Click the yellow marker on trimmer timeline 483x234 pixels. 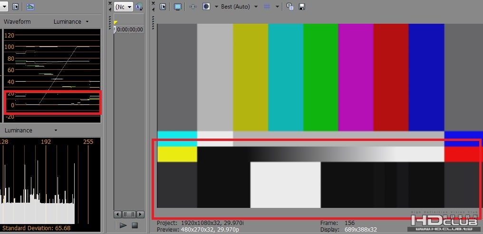(x=116, y=22)
